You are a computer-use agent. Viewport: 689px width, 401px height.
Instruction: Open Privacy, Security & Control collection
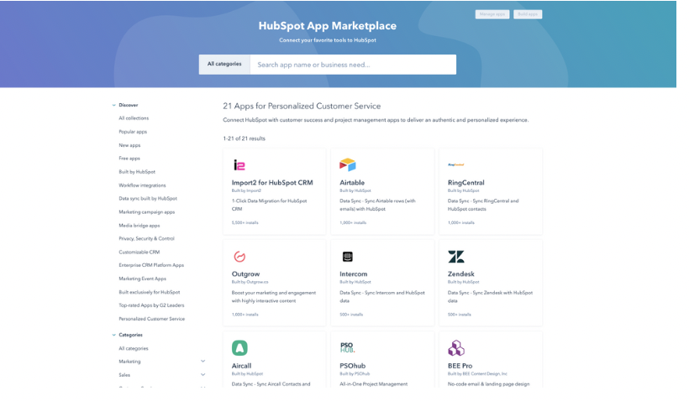click(146, 238)
